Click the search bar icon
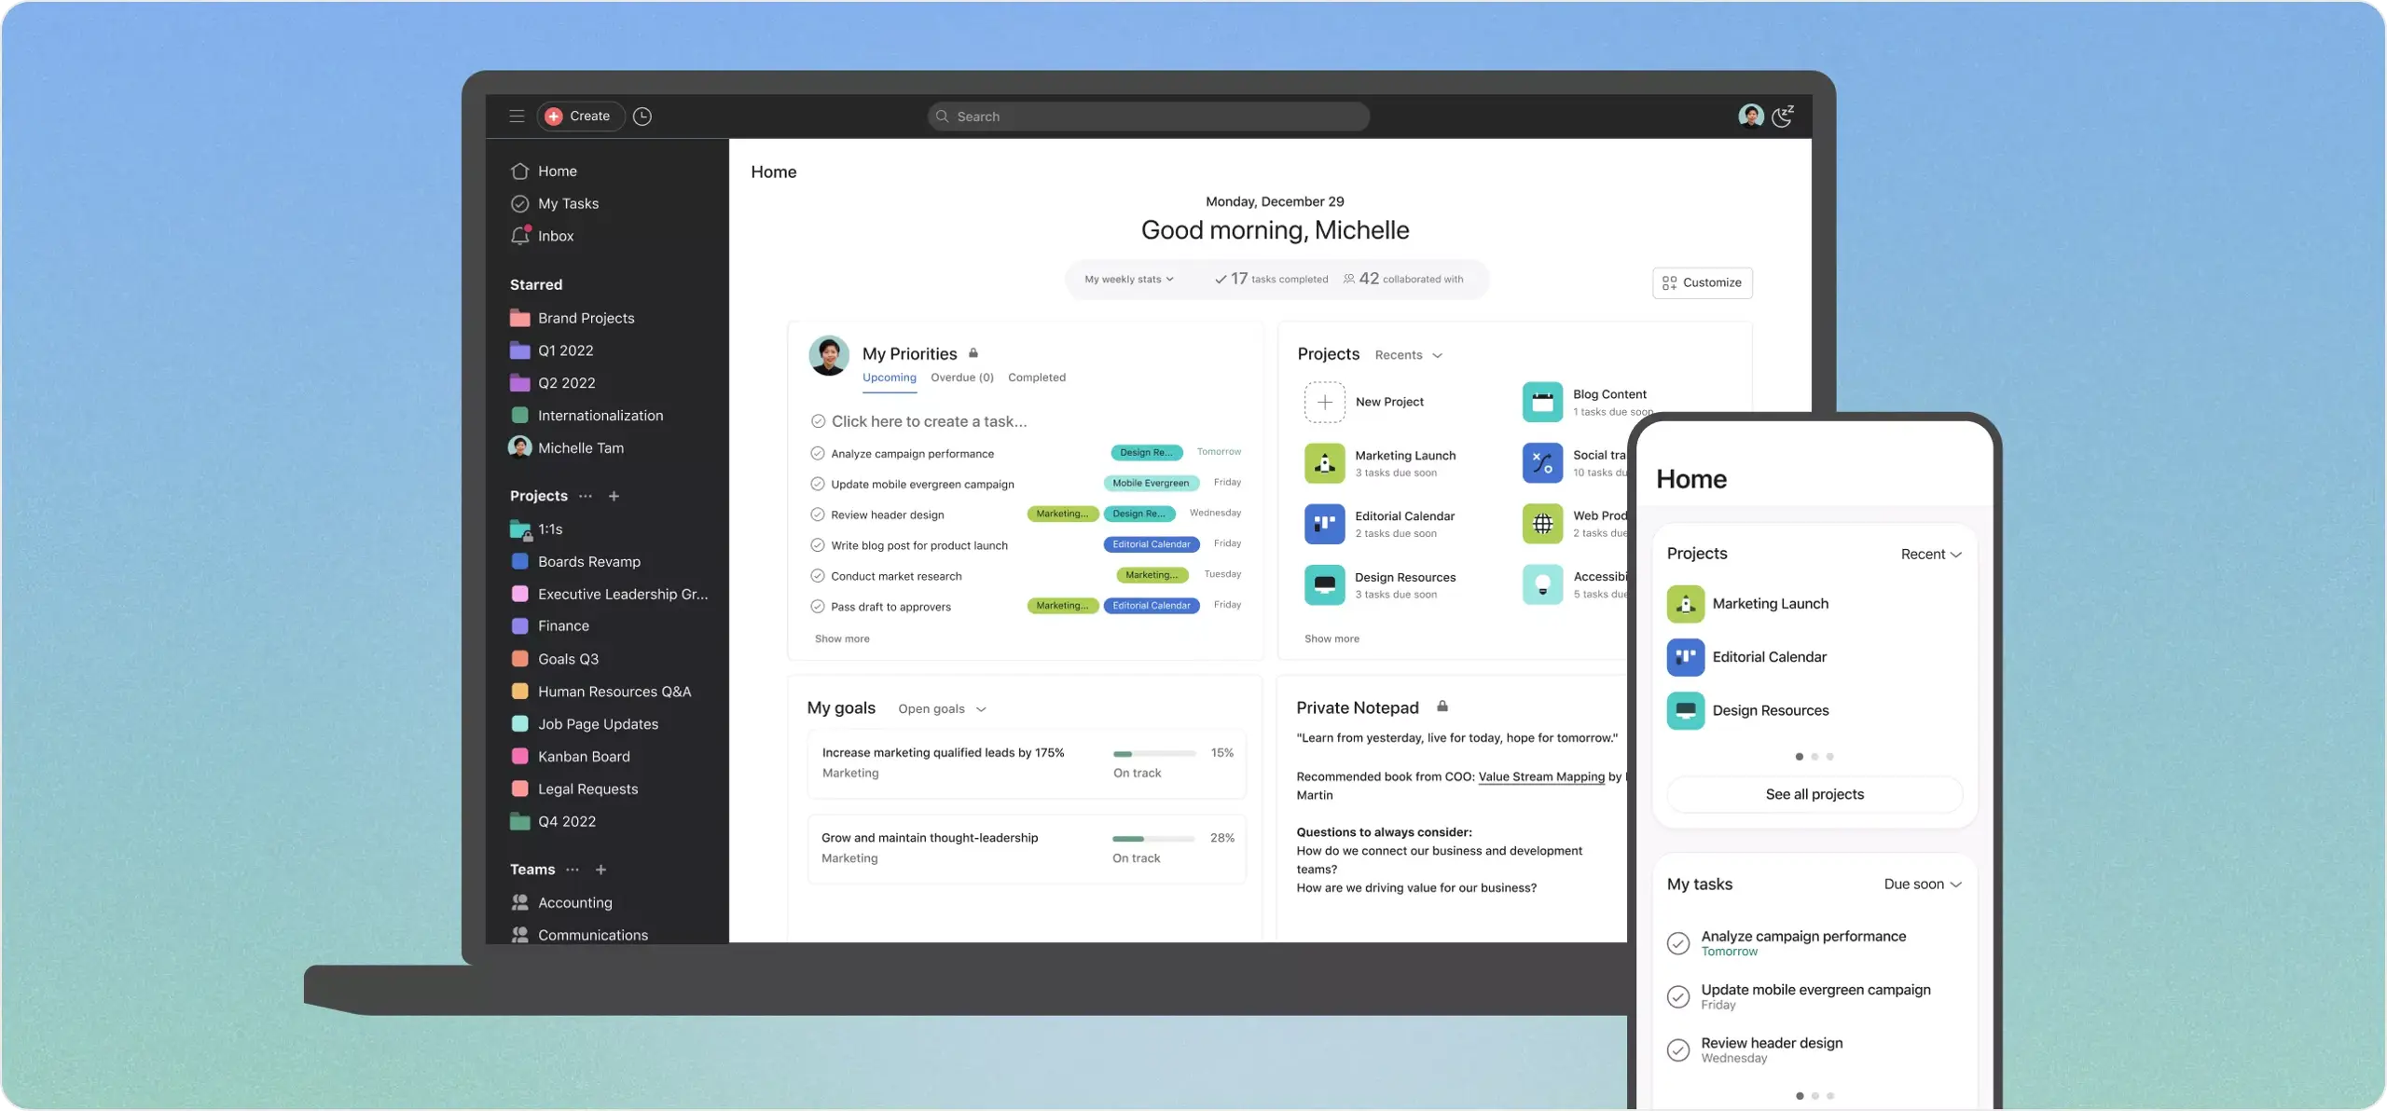The height and width of the screenshot is (1111, 2387). click(944, 117)
